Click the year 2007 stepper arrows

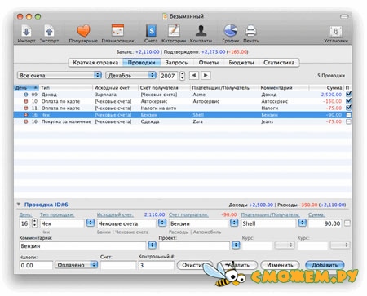coord(182,76)
